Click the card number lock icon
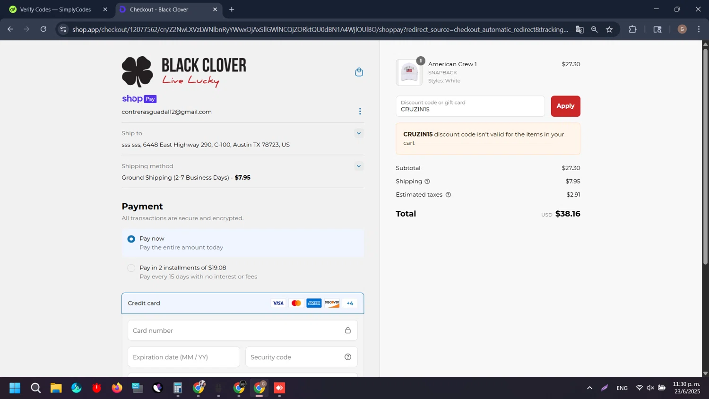 coord(348,330)
